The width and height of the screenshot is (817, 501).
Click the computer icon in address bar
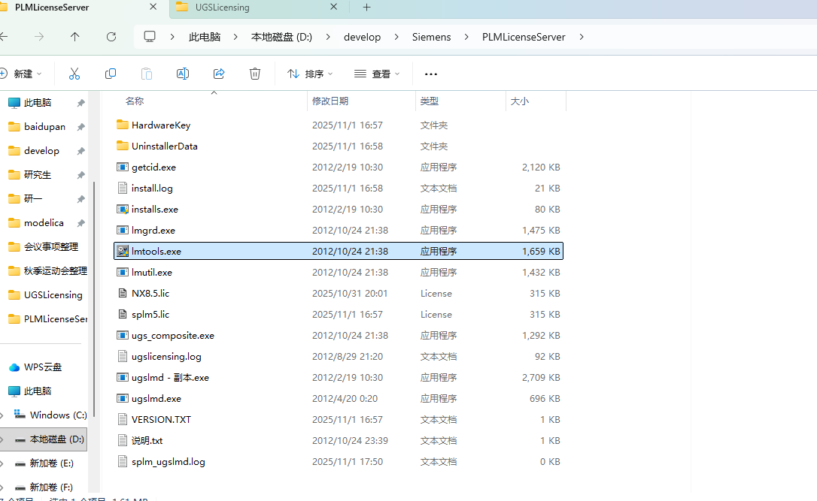(x=150, y=36)
